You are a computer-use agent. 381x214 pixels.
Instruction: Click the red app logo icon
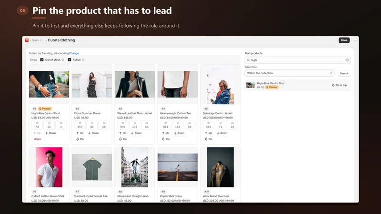pyautogui.click(x=27, y=40)
